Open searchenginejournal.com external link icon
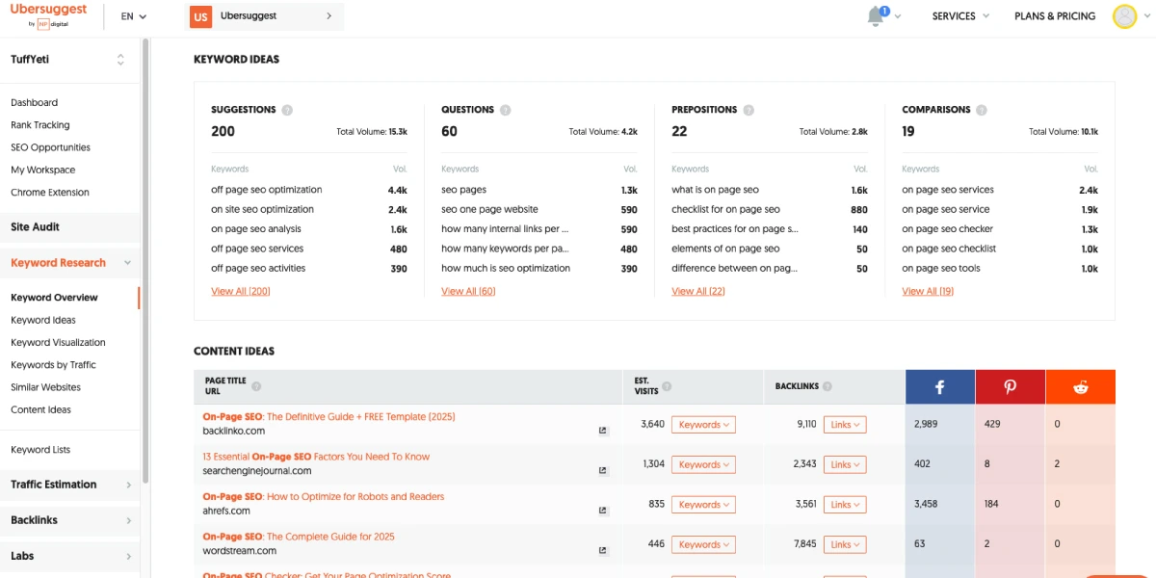 point(603,471)
